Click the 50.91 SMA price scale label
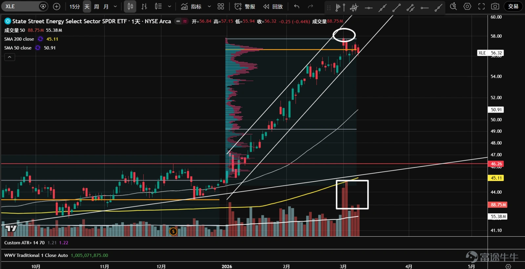525x269 pixels. pyautogui.click(x=496, y=110)
